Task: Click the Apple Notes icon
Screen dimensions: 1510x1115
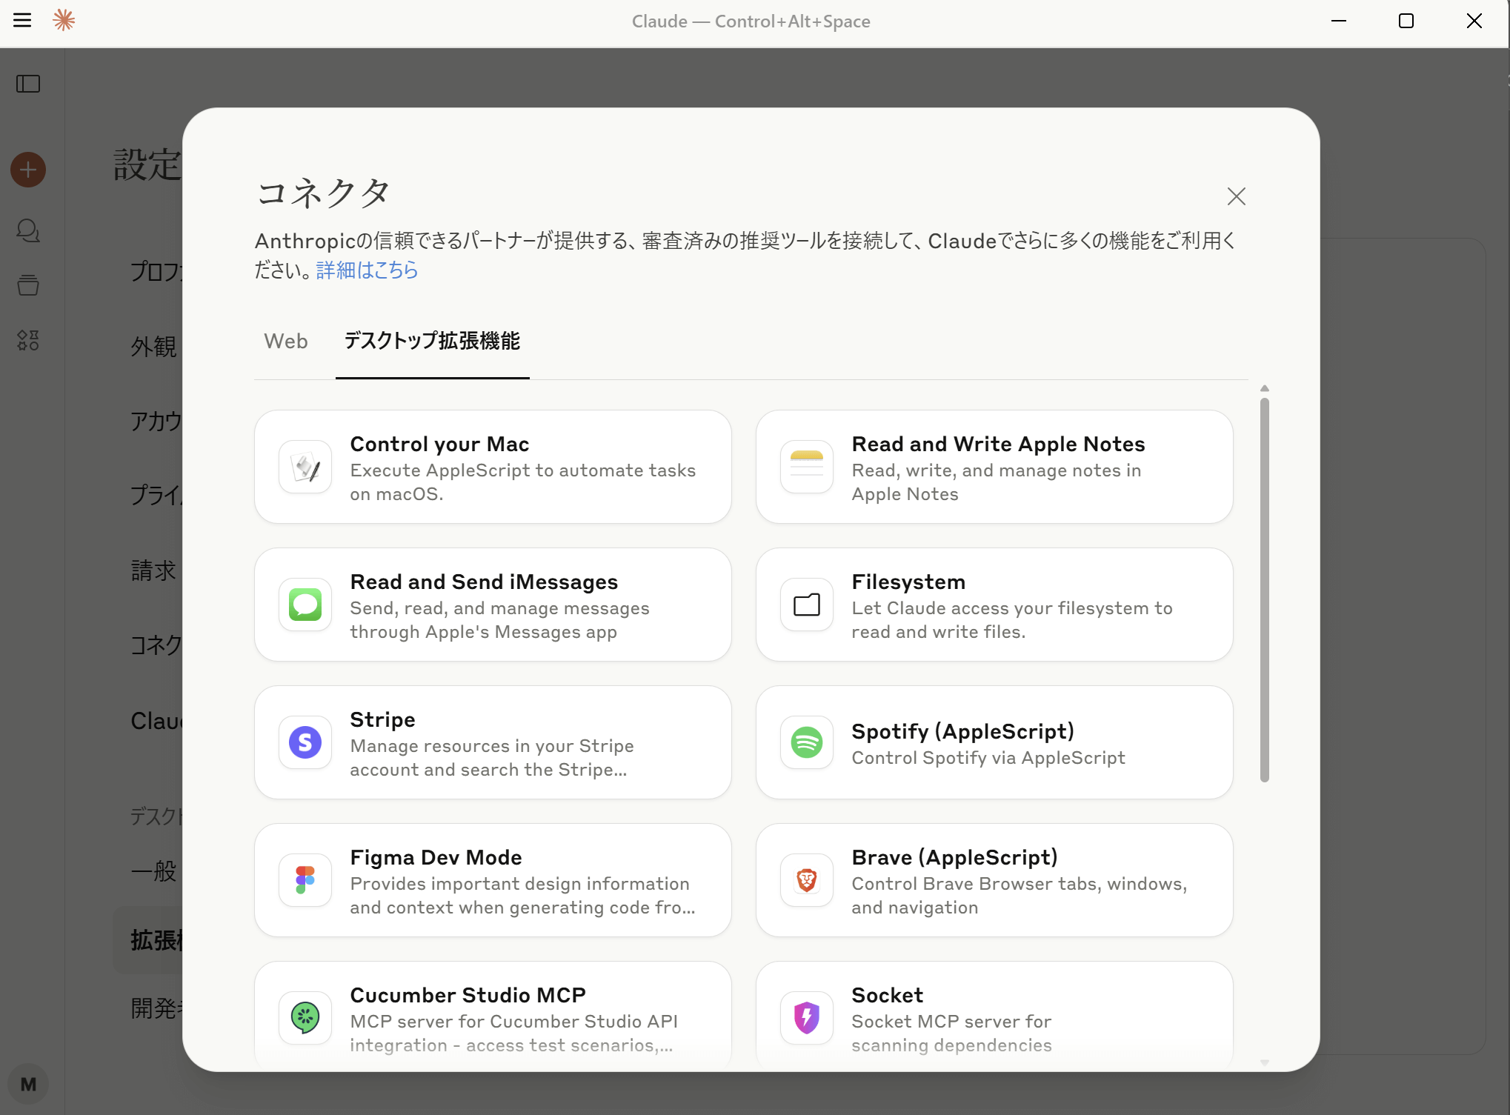Action: 807,467
